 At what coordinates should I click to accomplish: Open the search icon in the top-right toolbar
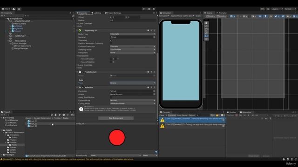[x=268, y=9]
